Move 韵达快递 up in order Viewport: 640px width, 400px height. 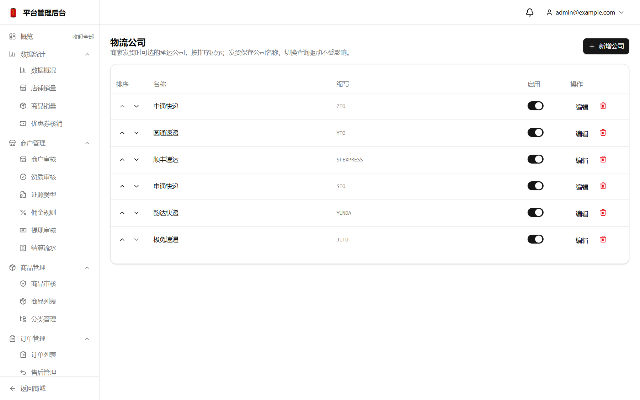point(122,213)
